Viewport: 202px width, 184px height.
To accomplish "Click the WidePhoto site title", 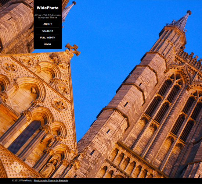I will tap(47, 8).
